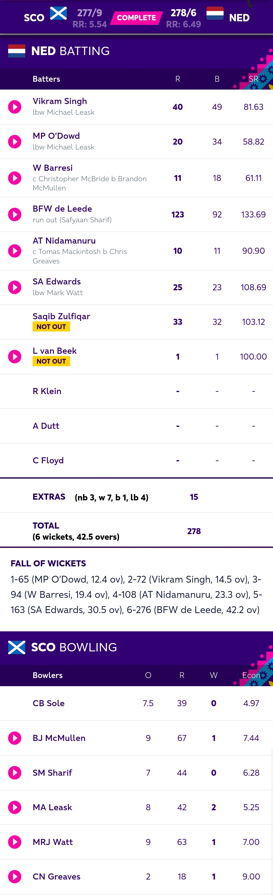Tap the COMPLETE match status badge
Viewport: 273px width, 895px height.
tap(137, 18)
